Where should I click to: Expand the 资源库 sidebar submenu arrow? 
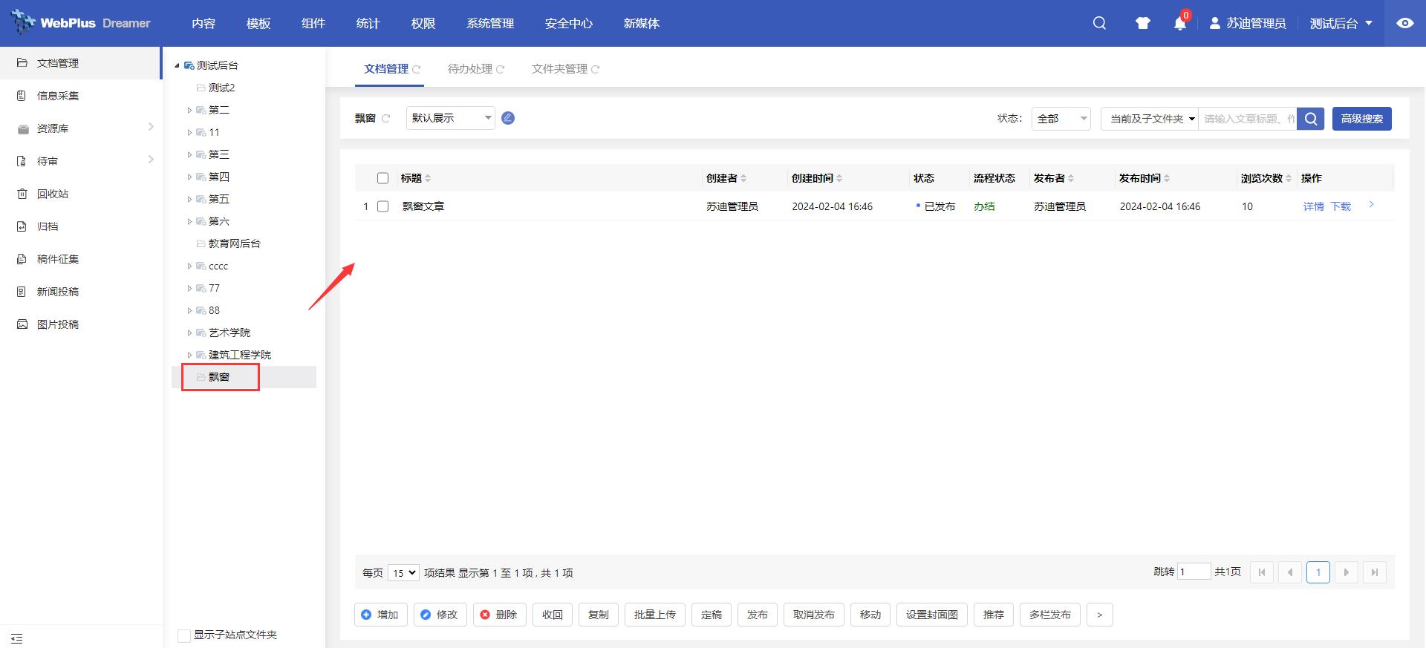click(151, 127)
